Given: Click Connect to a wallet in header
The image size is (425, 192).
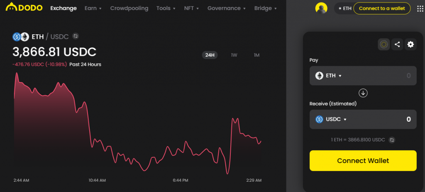Looking at the screenshot, I should click(382, 8).
